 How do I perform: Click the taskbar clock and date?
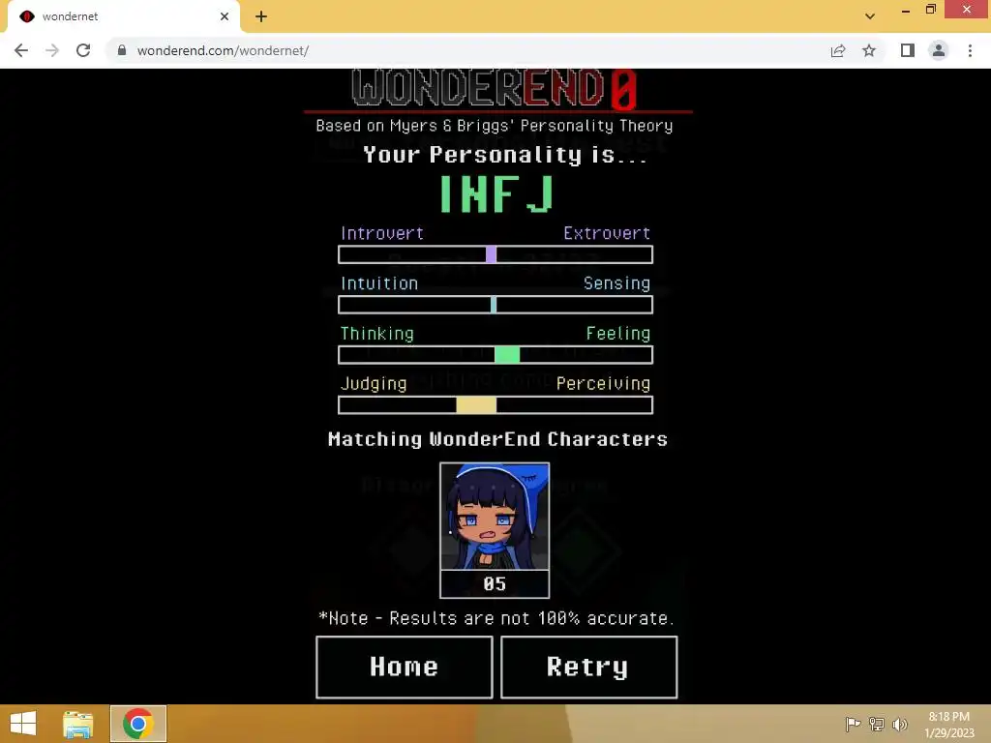[949, 725]
